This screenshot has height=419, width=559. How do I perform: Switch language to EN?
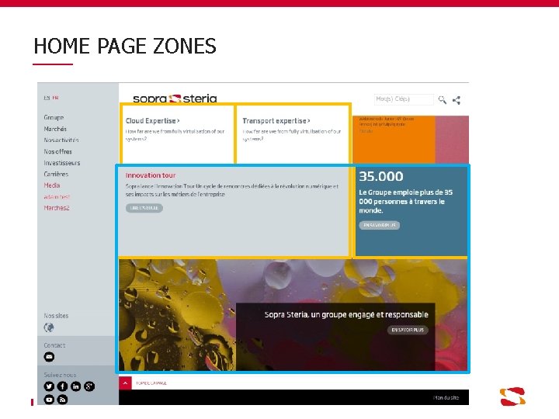pos(47,98)
